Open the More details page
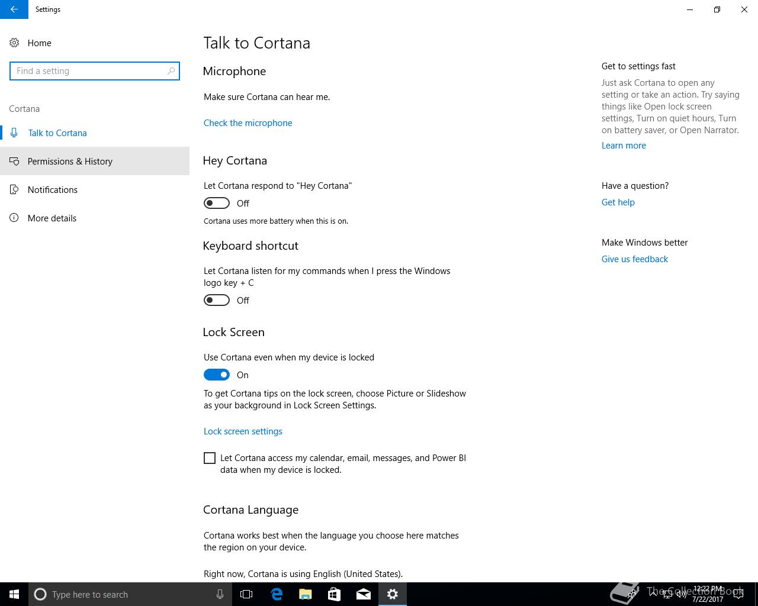 coord(95,218)
